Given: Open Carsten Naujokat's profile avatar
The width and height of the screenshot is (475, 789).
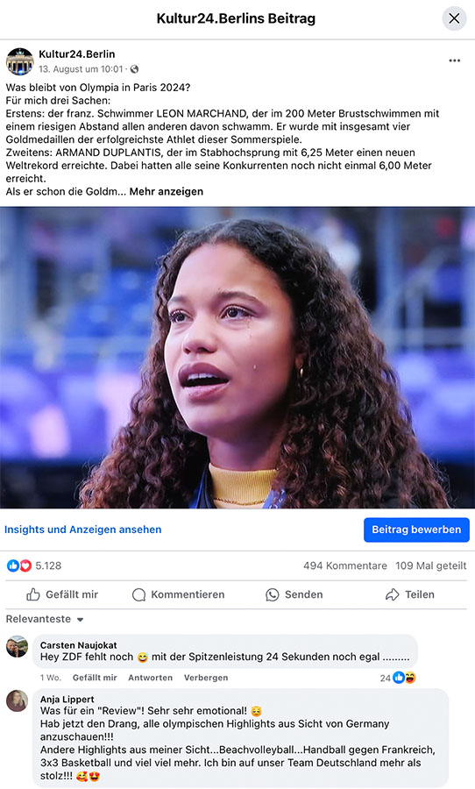Looking at the screenshot, I should click(x=18, y=647).
